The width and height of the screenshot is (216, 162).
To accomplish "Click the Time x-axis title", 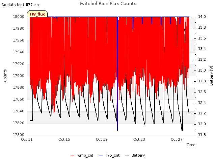I will coord(191,145).
